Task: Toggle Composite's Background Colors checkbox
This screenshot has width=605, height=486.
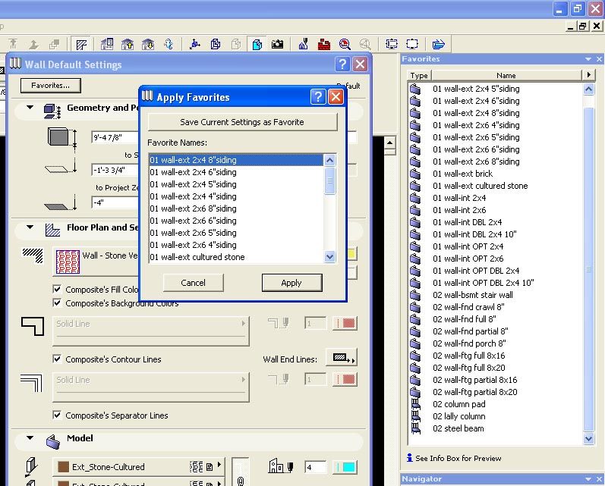Action: [58, 303]
